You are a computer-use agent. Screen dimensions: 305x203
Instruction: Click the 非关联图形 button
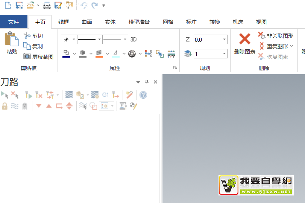click(x=276, y=36)
